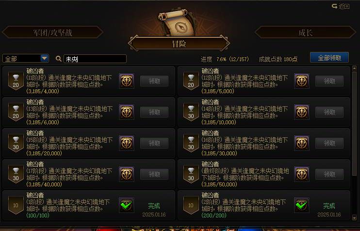
Task: Click the 15阶段 reward emblem icon
Action: [127, 143]
